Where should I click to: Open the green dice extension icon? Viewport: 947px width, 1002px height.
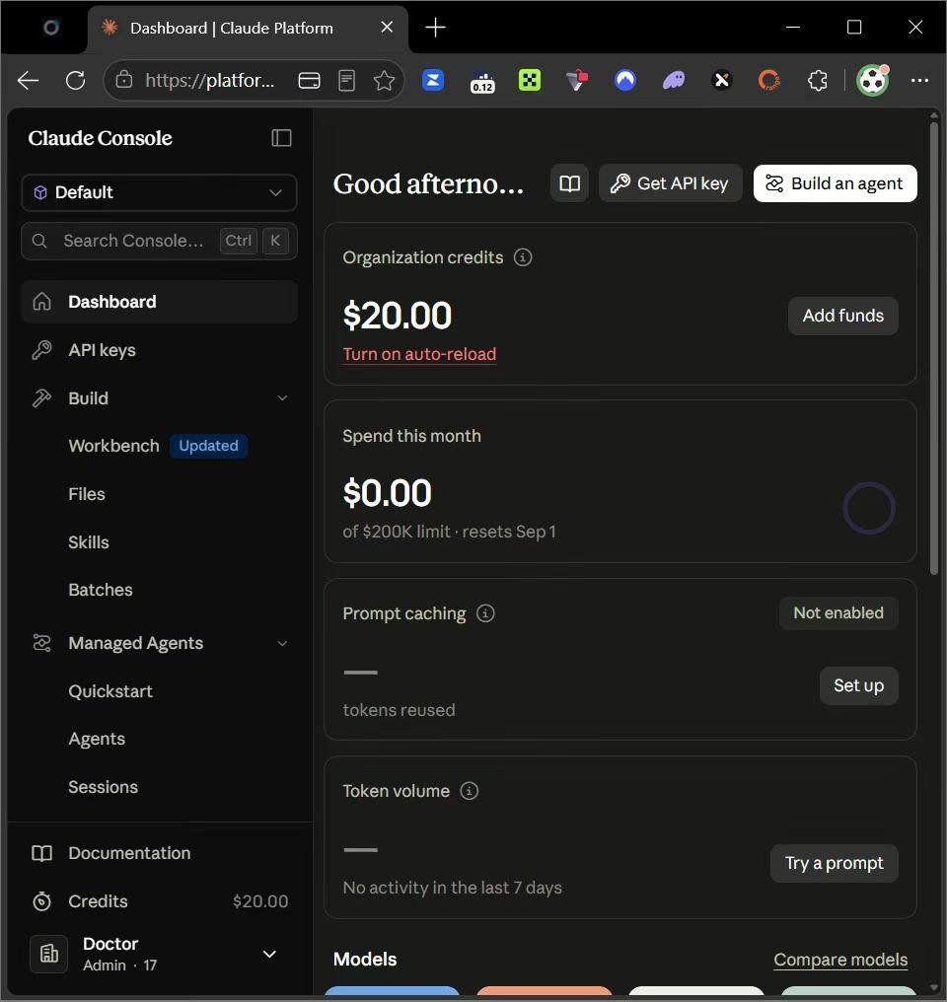click(x=530, y=81)
